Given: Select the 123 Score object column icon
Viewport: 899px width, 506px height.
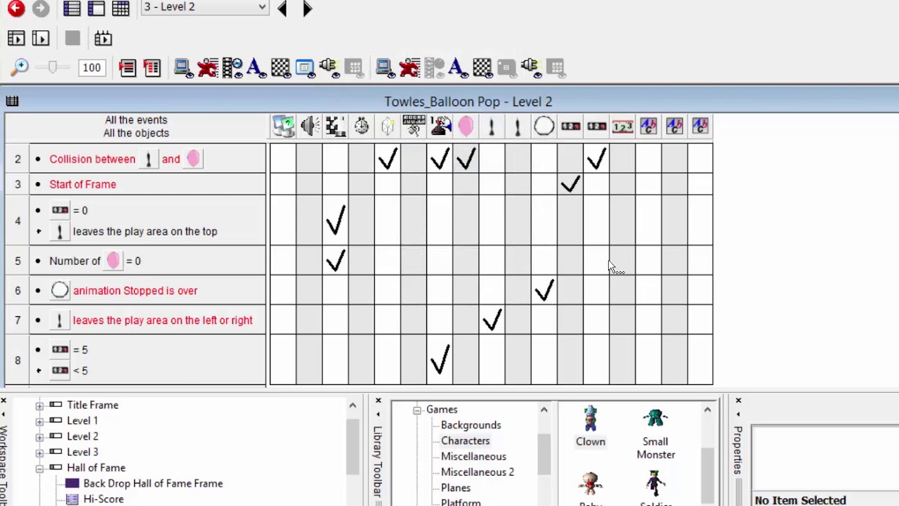Looking at the screenshot, I should pyautogui.click(x=622, y=126).
